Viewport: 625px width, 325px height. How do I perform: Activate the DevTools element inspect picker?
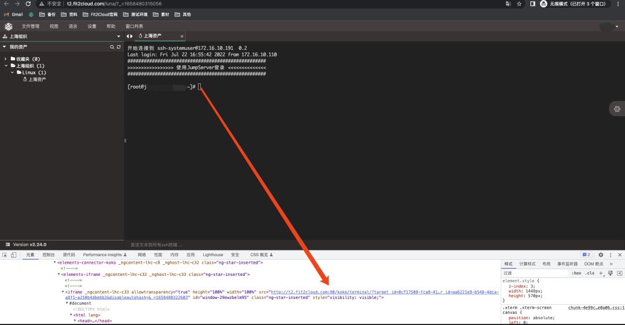(x=5, y=255)
